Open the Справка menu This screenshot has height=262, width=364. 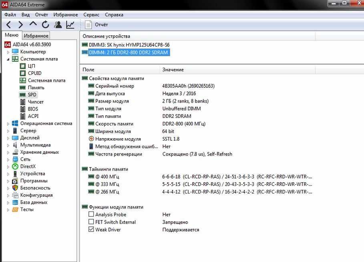click(x=114, y=15)
